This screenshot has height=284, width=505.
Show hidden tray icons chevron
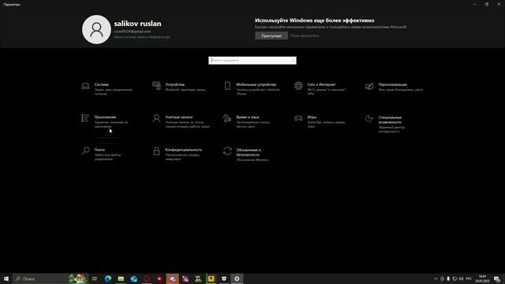[x=436, y=278]
